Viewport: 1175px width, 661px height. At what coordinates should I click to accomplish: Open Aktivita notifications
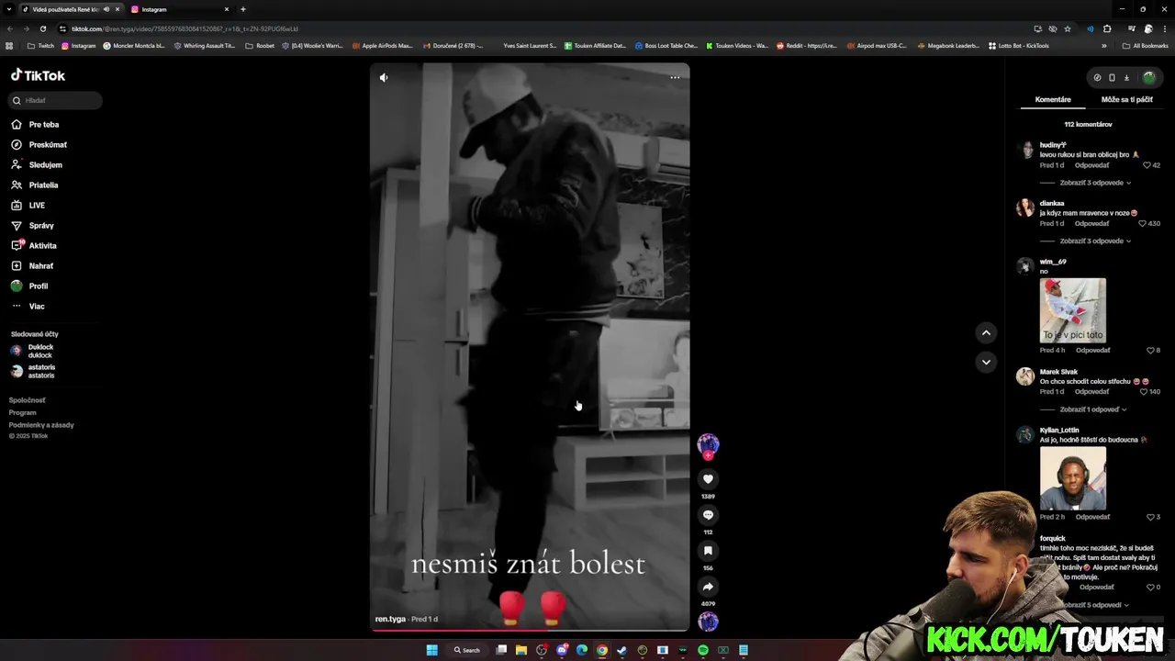point(34,246)
